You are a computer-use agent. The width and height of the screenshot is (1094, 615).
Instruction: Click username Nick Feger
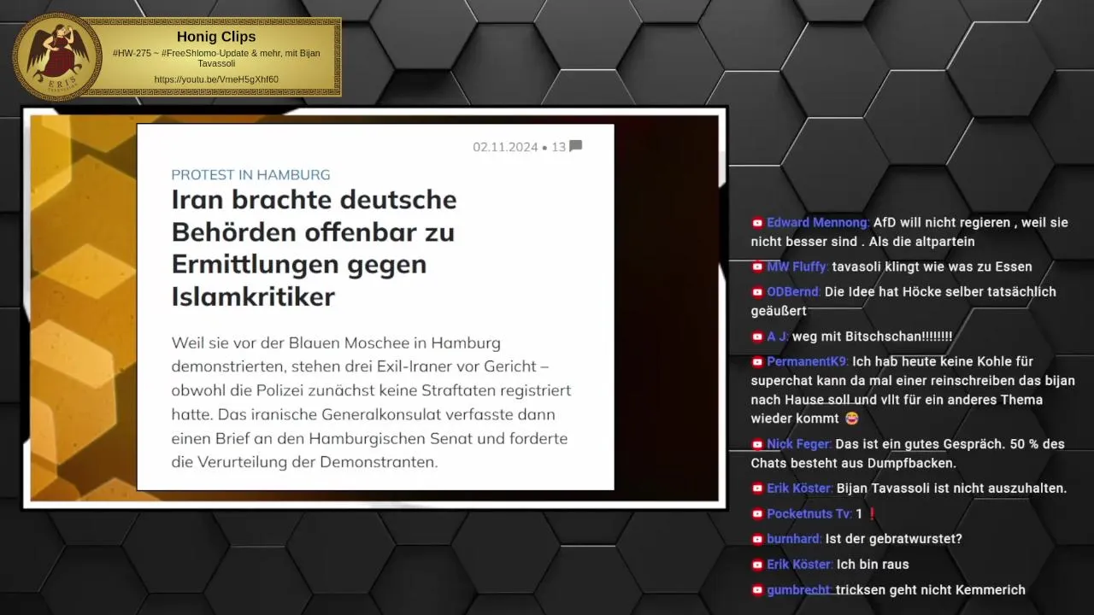click(799, 445)
